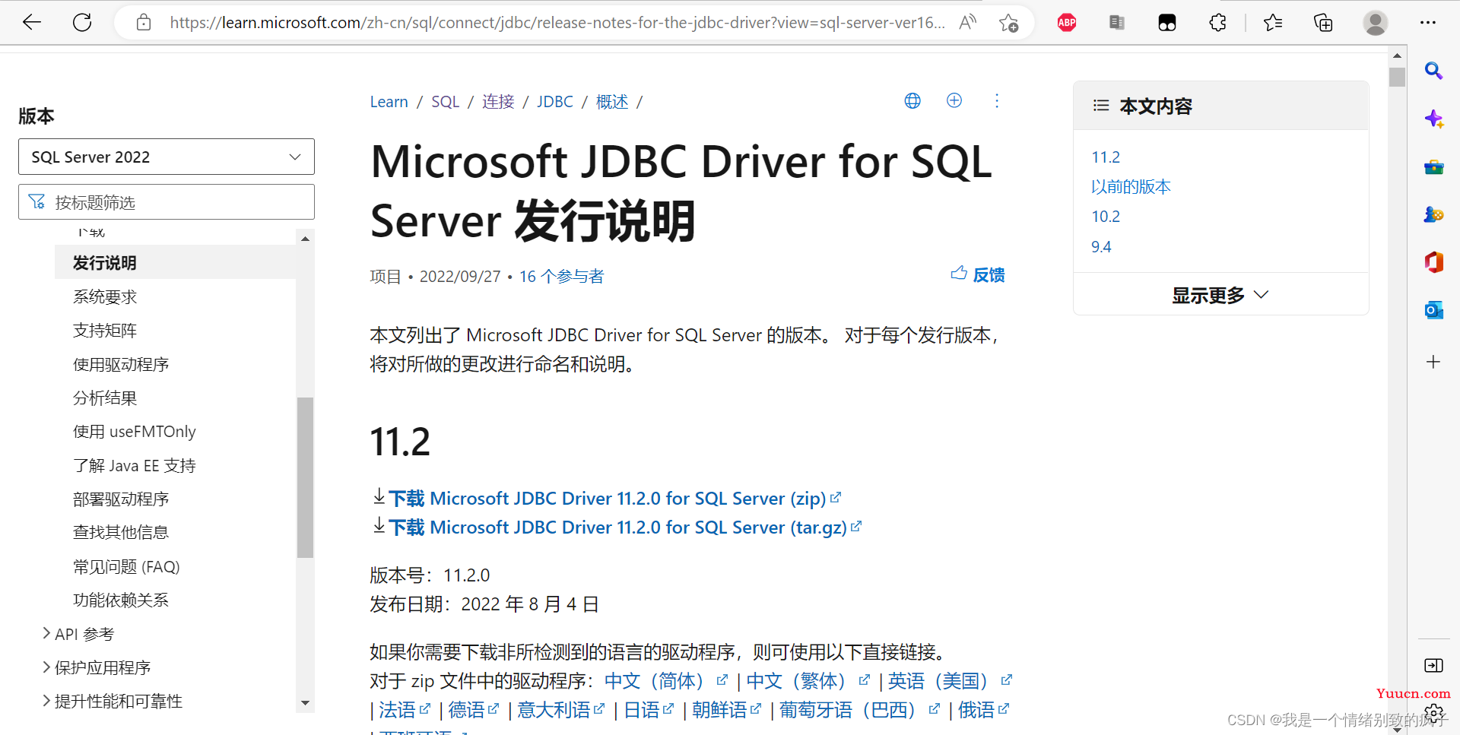Image resolution: width=1460 pixels, height=735 pixels.
Task: Open the Extensions puzzle menu
Action: [1217, 23]
